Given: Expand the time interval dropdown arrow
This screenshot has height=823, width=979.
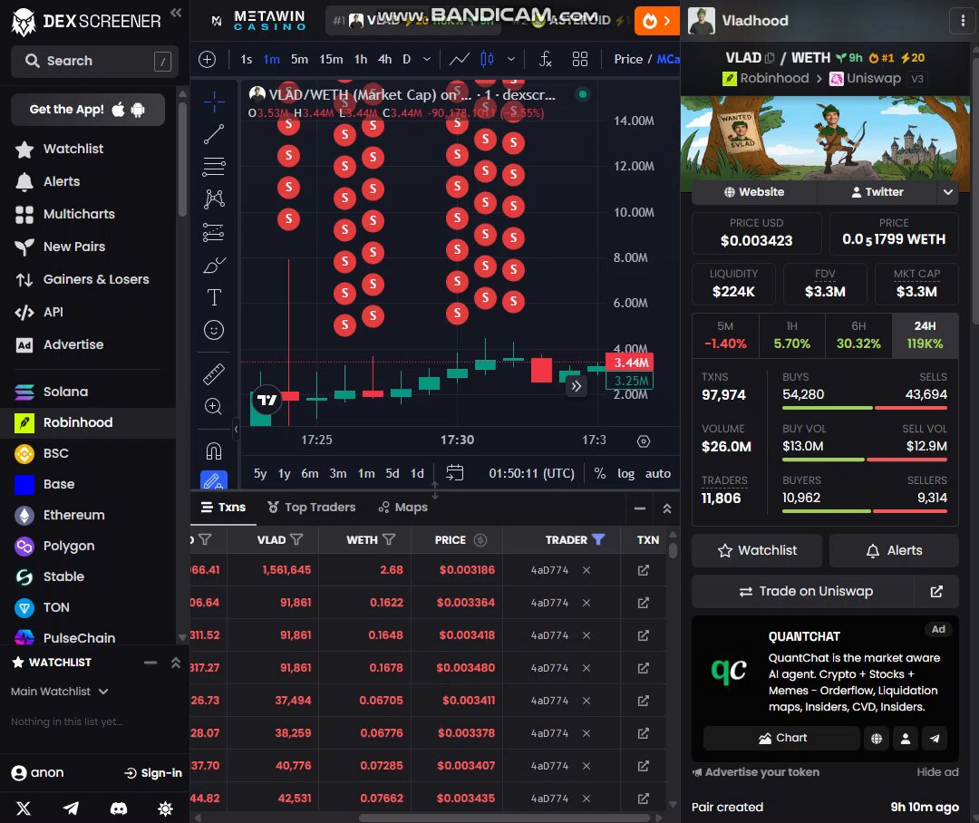Looking at the screenshot, I should (427, 59).
